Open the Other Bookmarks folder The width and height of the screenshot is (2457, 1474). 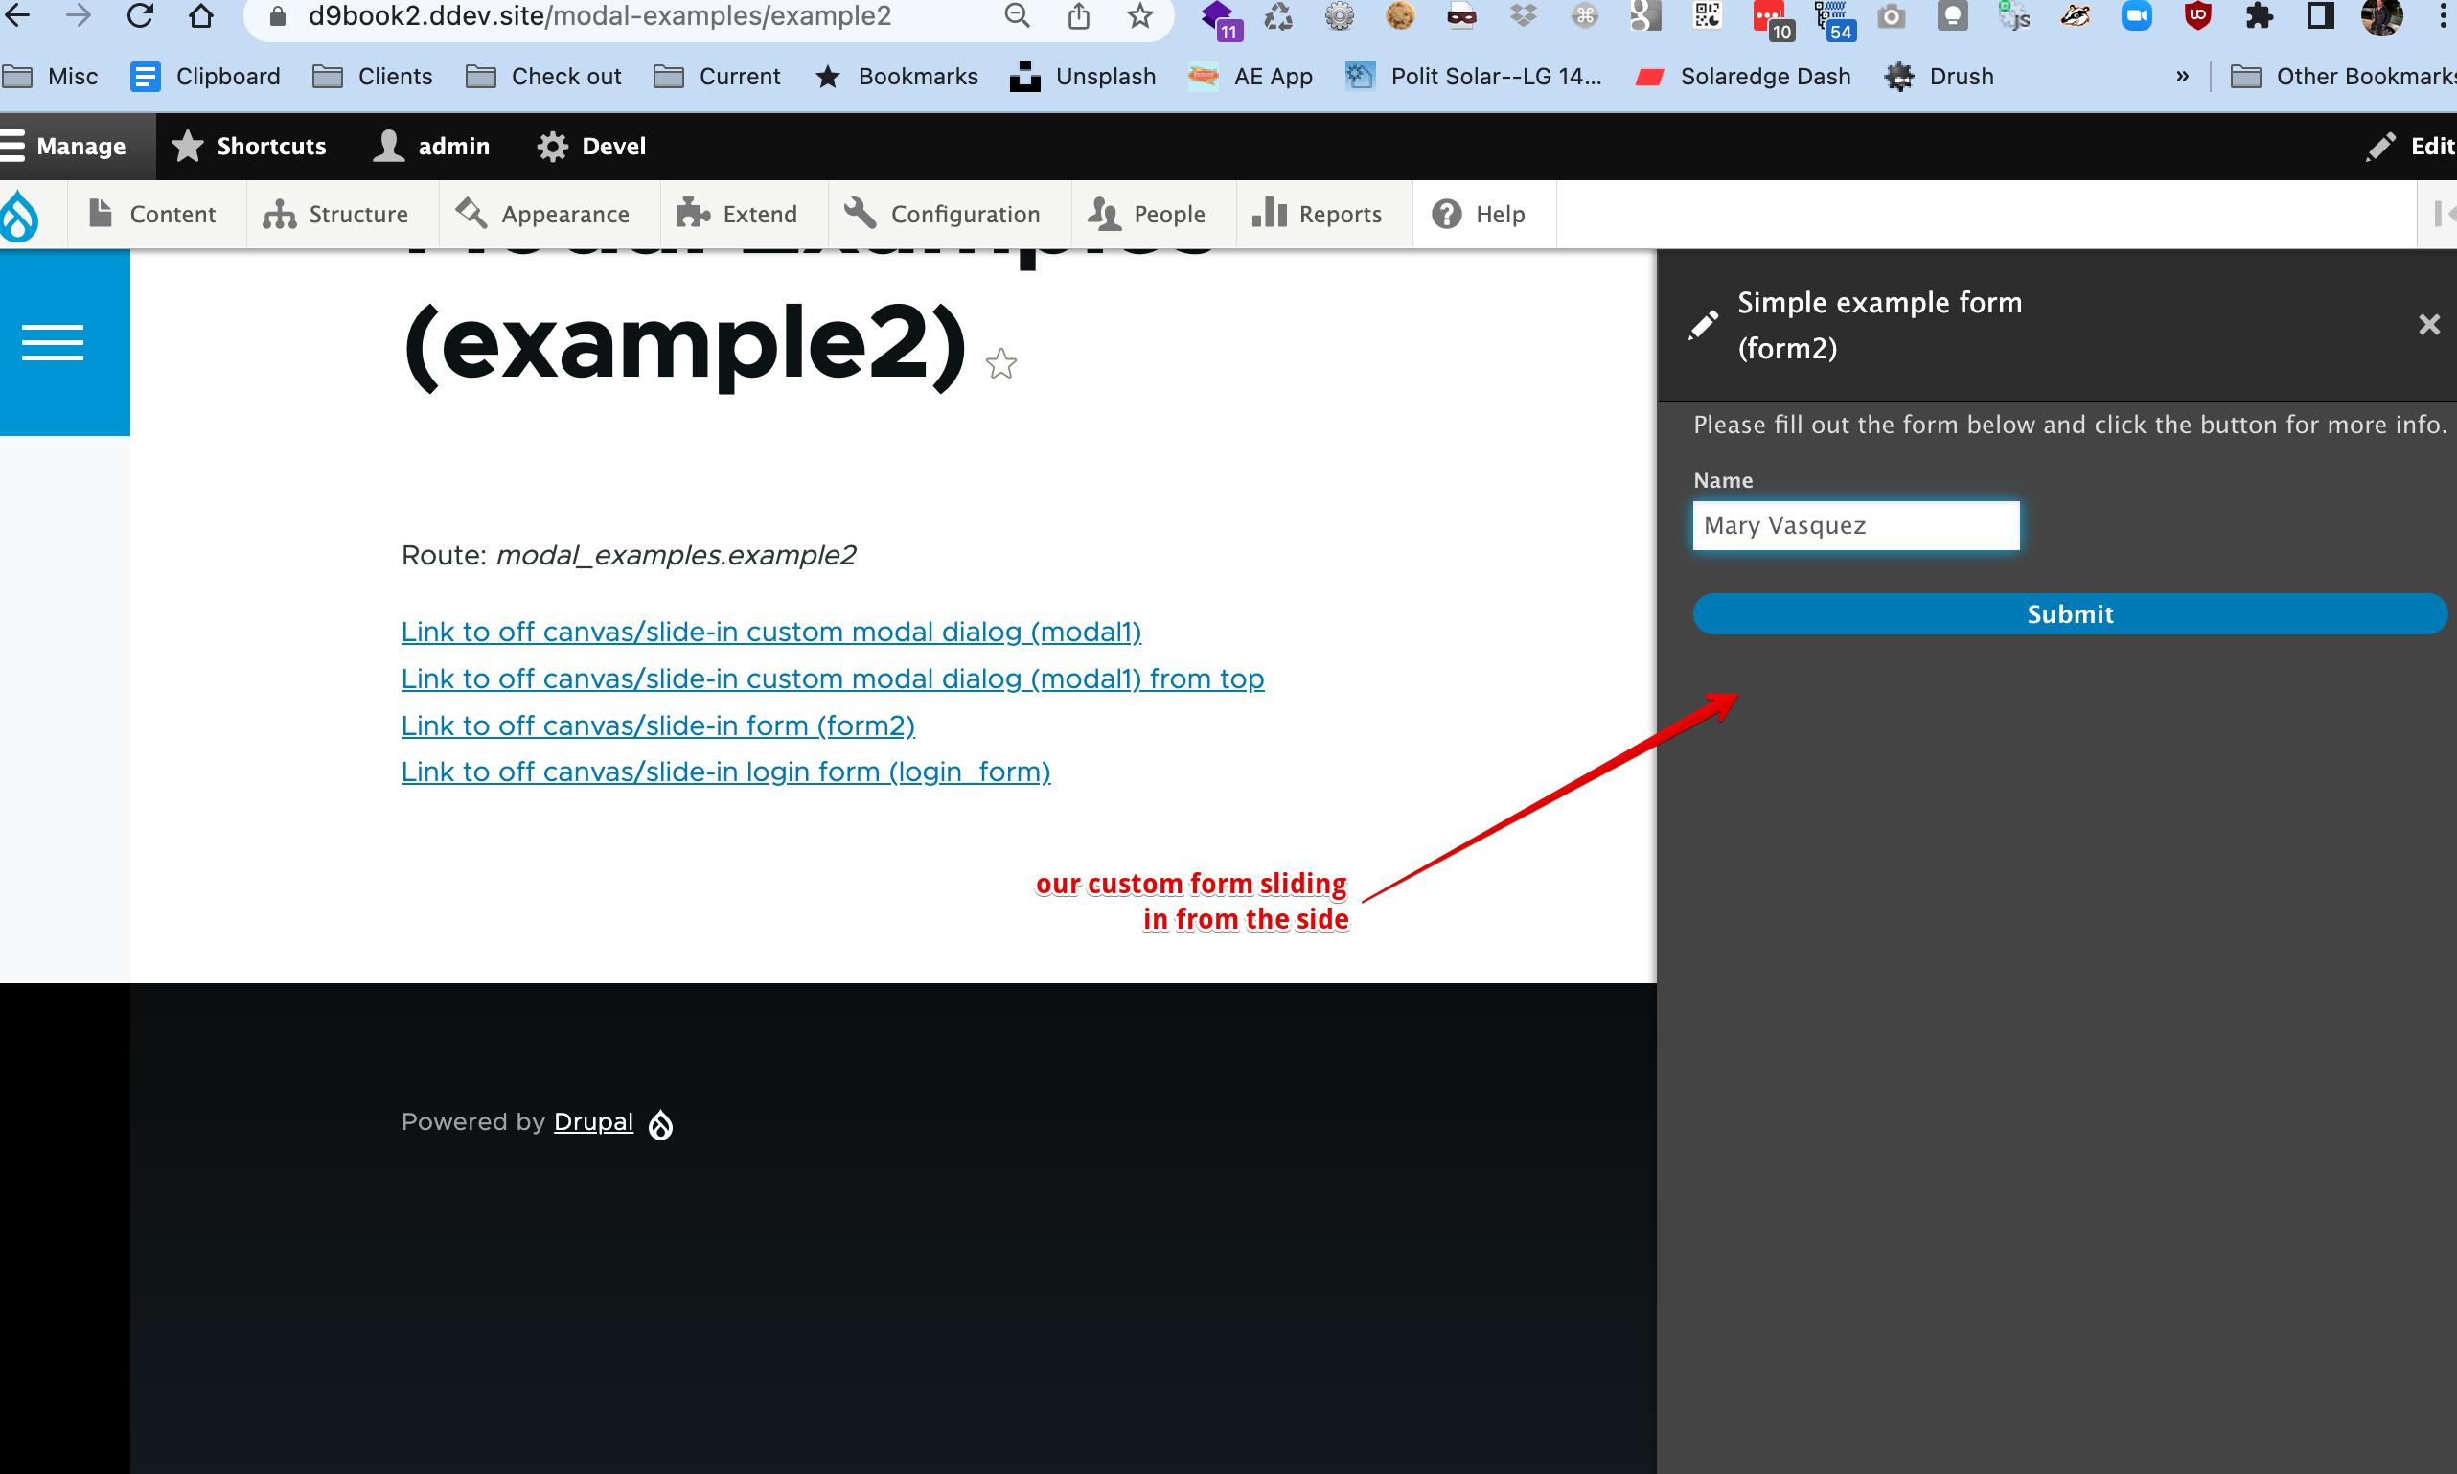pos(2343,77)
